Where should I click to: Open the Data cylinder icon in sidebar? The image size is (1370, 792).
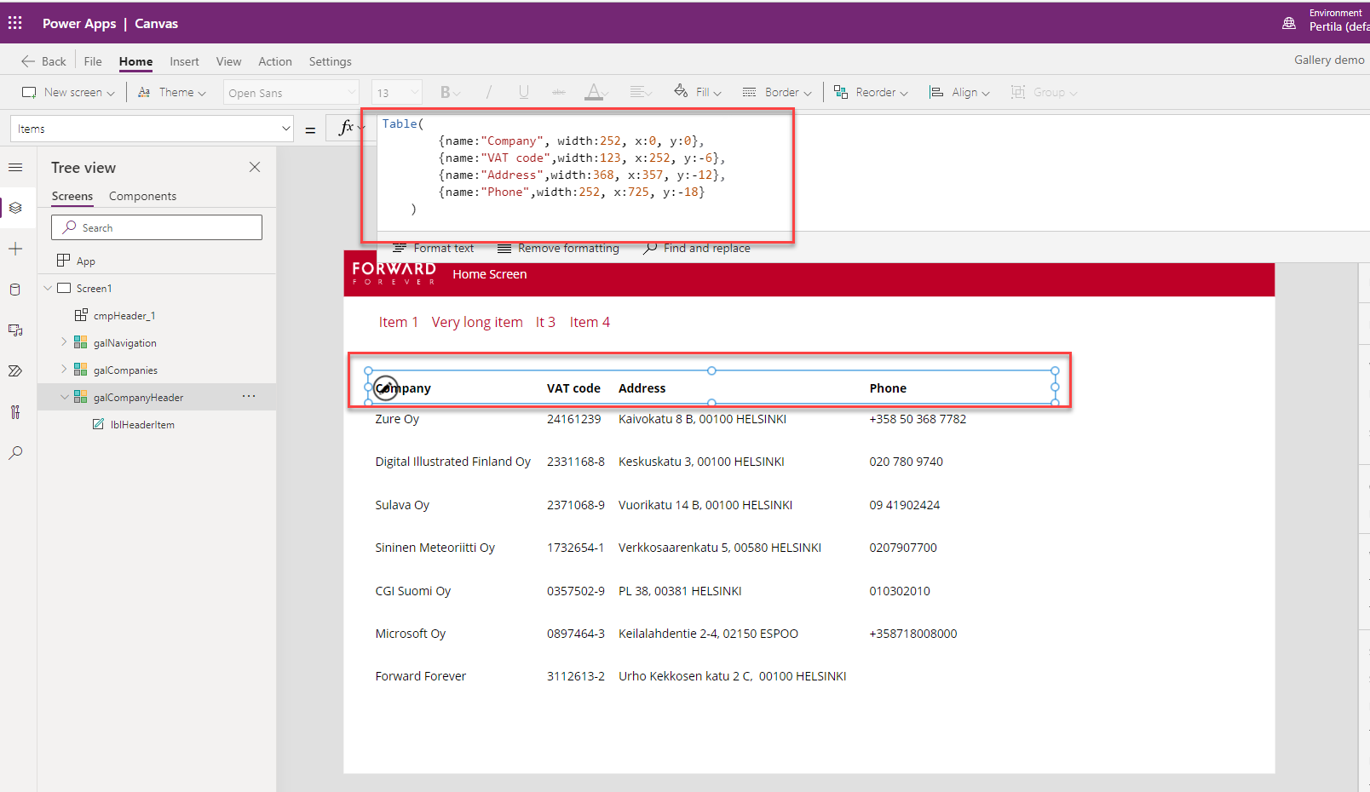click(15, 290)
